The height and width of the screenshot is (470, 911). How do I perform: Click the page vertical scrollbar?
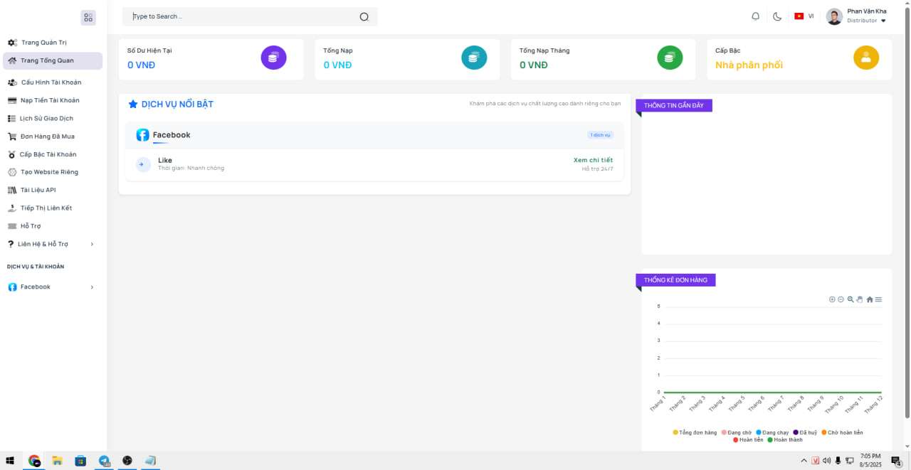click(x=907, y=213)
